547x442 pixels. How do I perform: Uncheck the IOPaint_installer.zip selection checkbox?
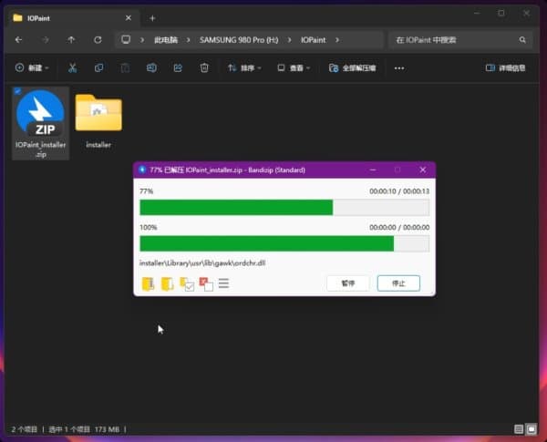click(x=20, y=93)
